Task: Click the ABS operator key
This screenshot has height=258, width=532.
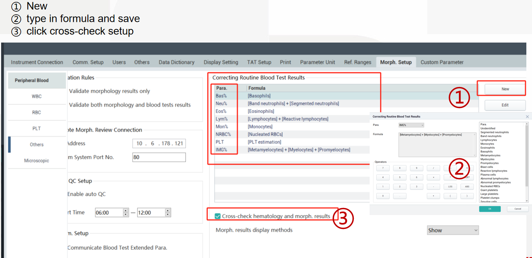Action: click(x=468, y=186)
